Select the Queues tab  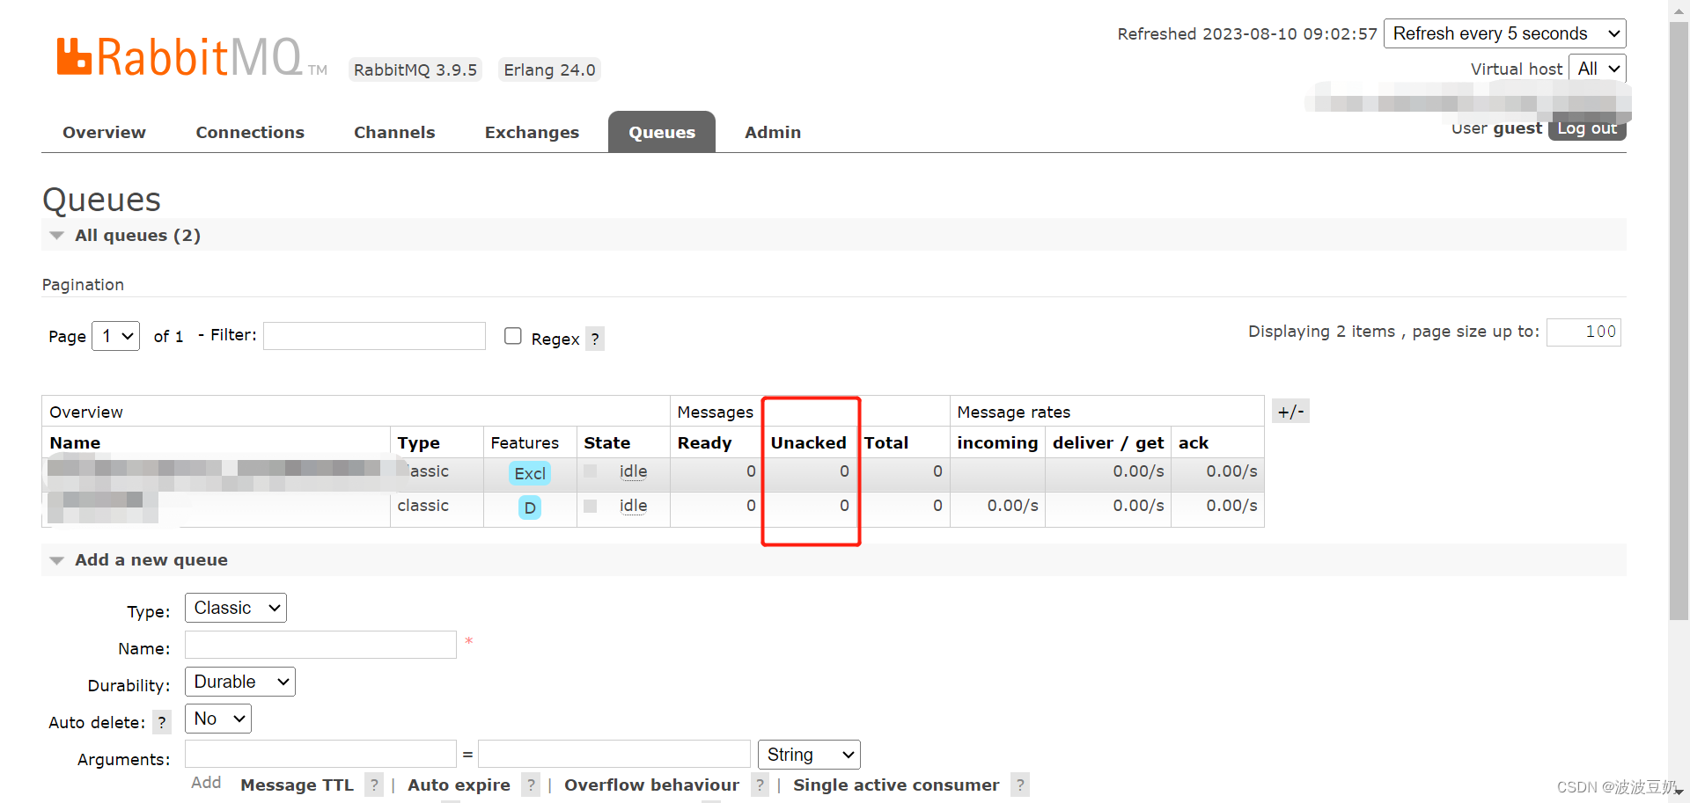click(x=662, y=132)
